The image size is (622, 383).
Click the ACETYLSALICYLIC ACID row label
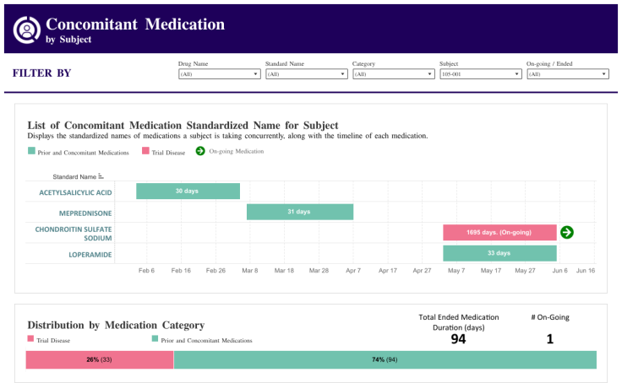(x=75, y=192)
